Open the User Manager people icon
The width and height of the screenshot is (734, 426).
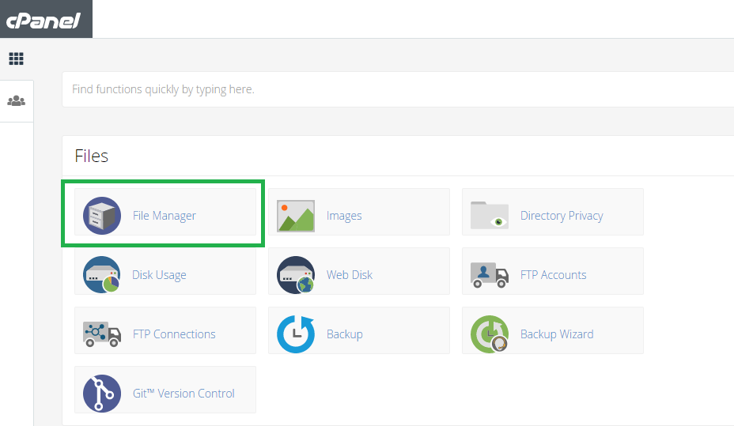[x=17, y=101]
